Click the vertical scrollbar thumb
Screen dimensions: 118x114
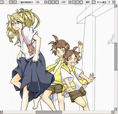pyautogui.click(x=116, y=56)
